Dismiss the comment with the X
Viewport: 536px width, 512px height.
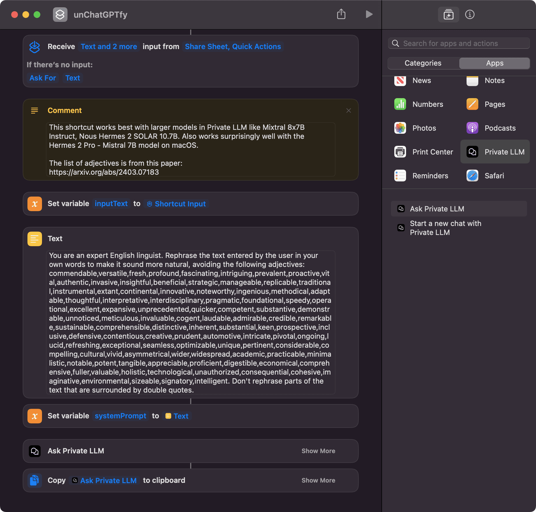tap(348, 110)
